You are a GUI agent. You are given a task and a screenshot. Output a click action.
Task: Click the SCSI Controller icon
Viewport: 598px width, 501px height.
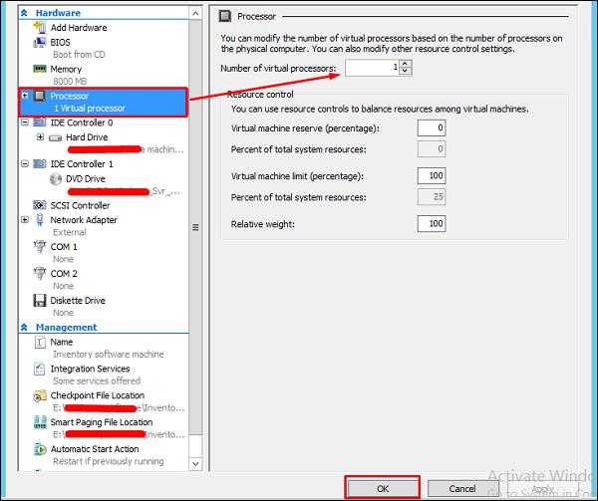point(40,205)
